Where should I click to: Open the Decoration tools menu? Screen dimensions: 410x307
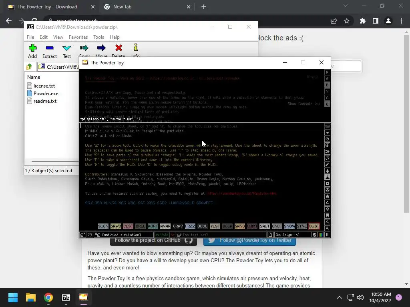point(327,222)
